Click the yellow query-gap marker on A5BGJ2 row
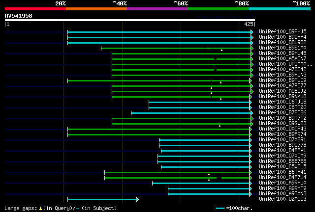The width and height of the screenshot is (315, 212). point(211,93)
